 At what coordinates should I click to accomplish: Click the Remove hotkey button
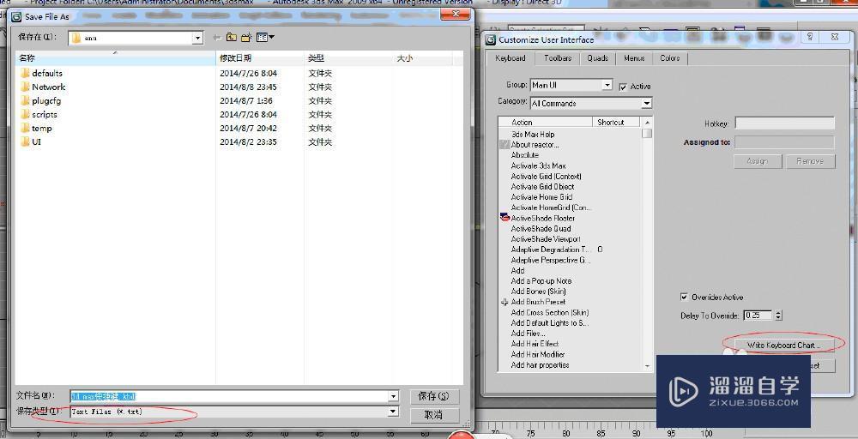pyautogui.click(x=811, y=161)
